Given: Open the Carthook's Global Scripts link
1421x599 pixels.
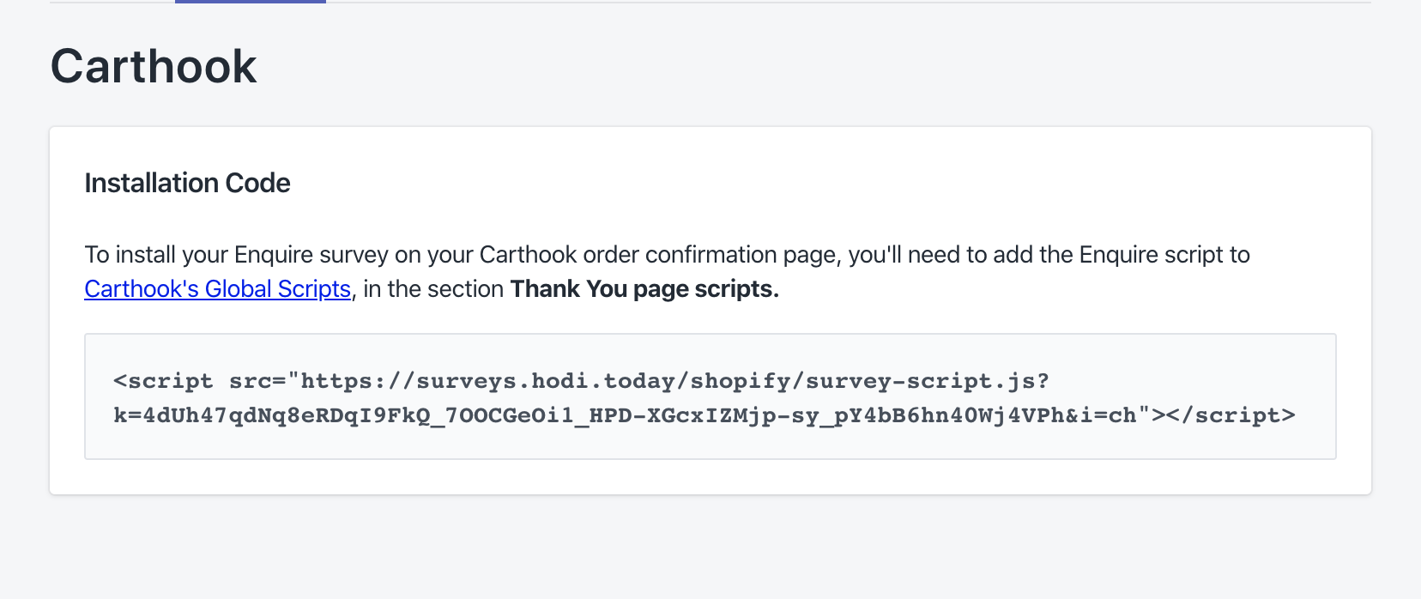Looking at the screenshot, I should (217, 289).
